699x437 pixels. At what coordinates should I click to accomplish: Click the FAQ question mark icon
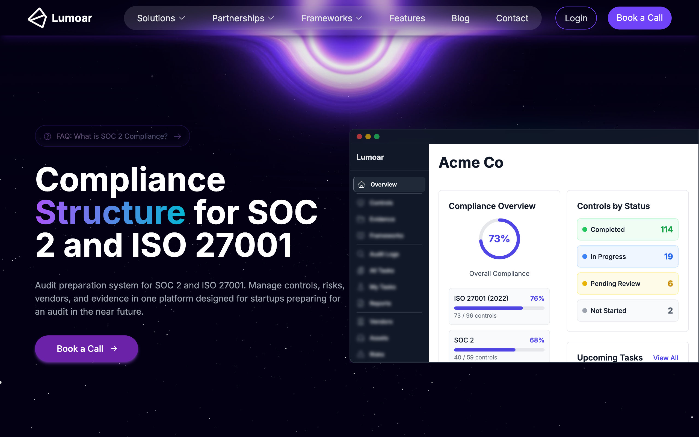47,136
